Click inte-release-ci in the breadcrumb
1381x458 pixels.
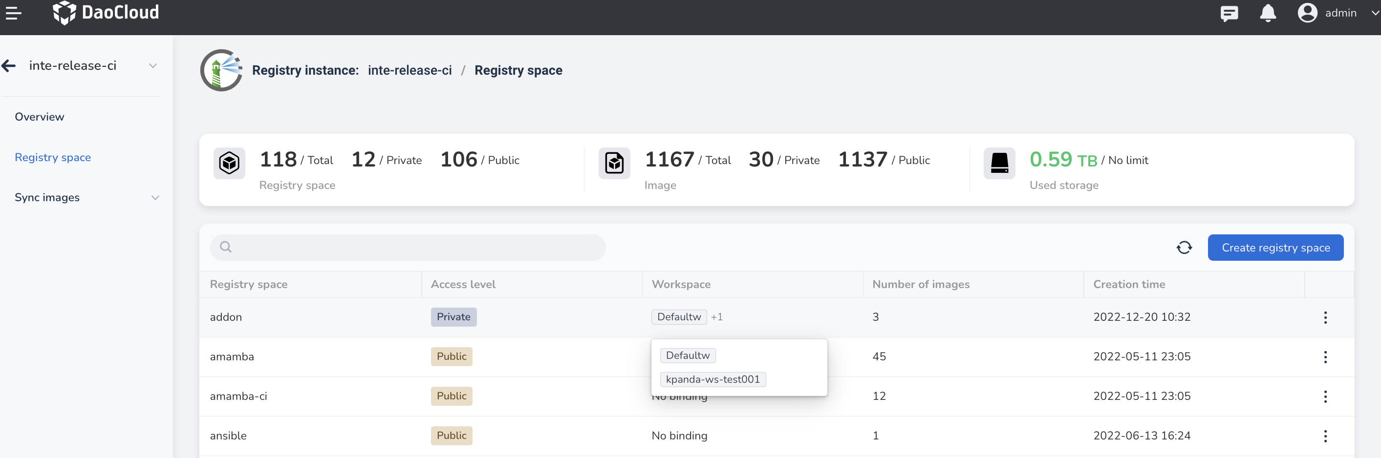410,70
